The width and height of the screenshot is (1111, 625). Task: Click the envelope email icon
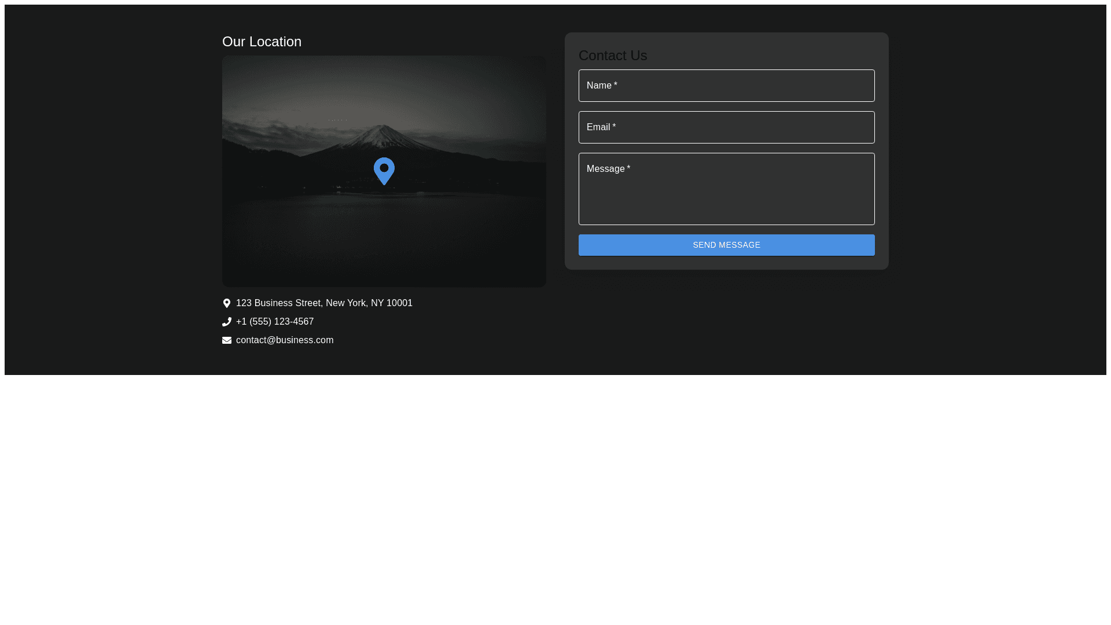[x=227, y=340]
